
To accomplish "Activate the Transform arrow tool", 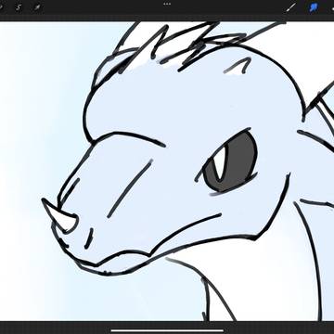I will coord(37,7).
